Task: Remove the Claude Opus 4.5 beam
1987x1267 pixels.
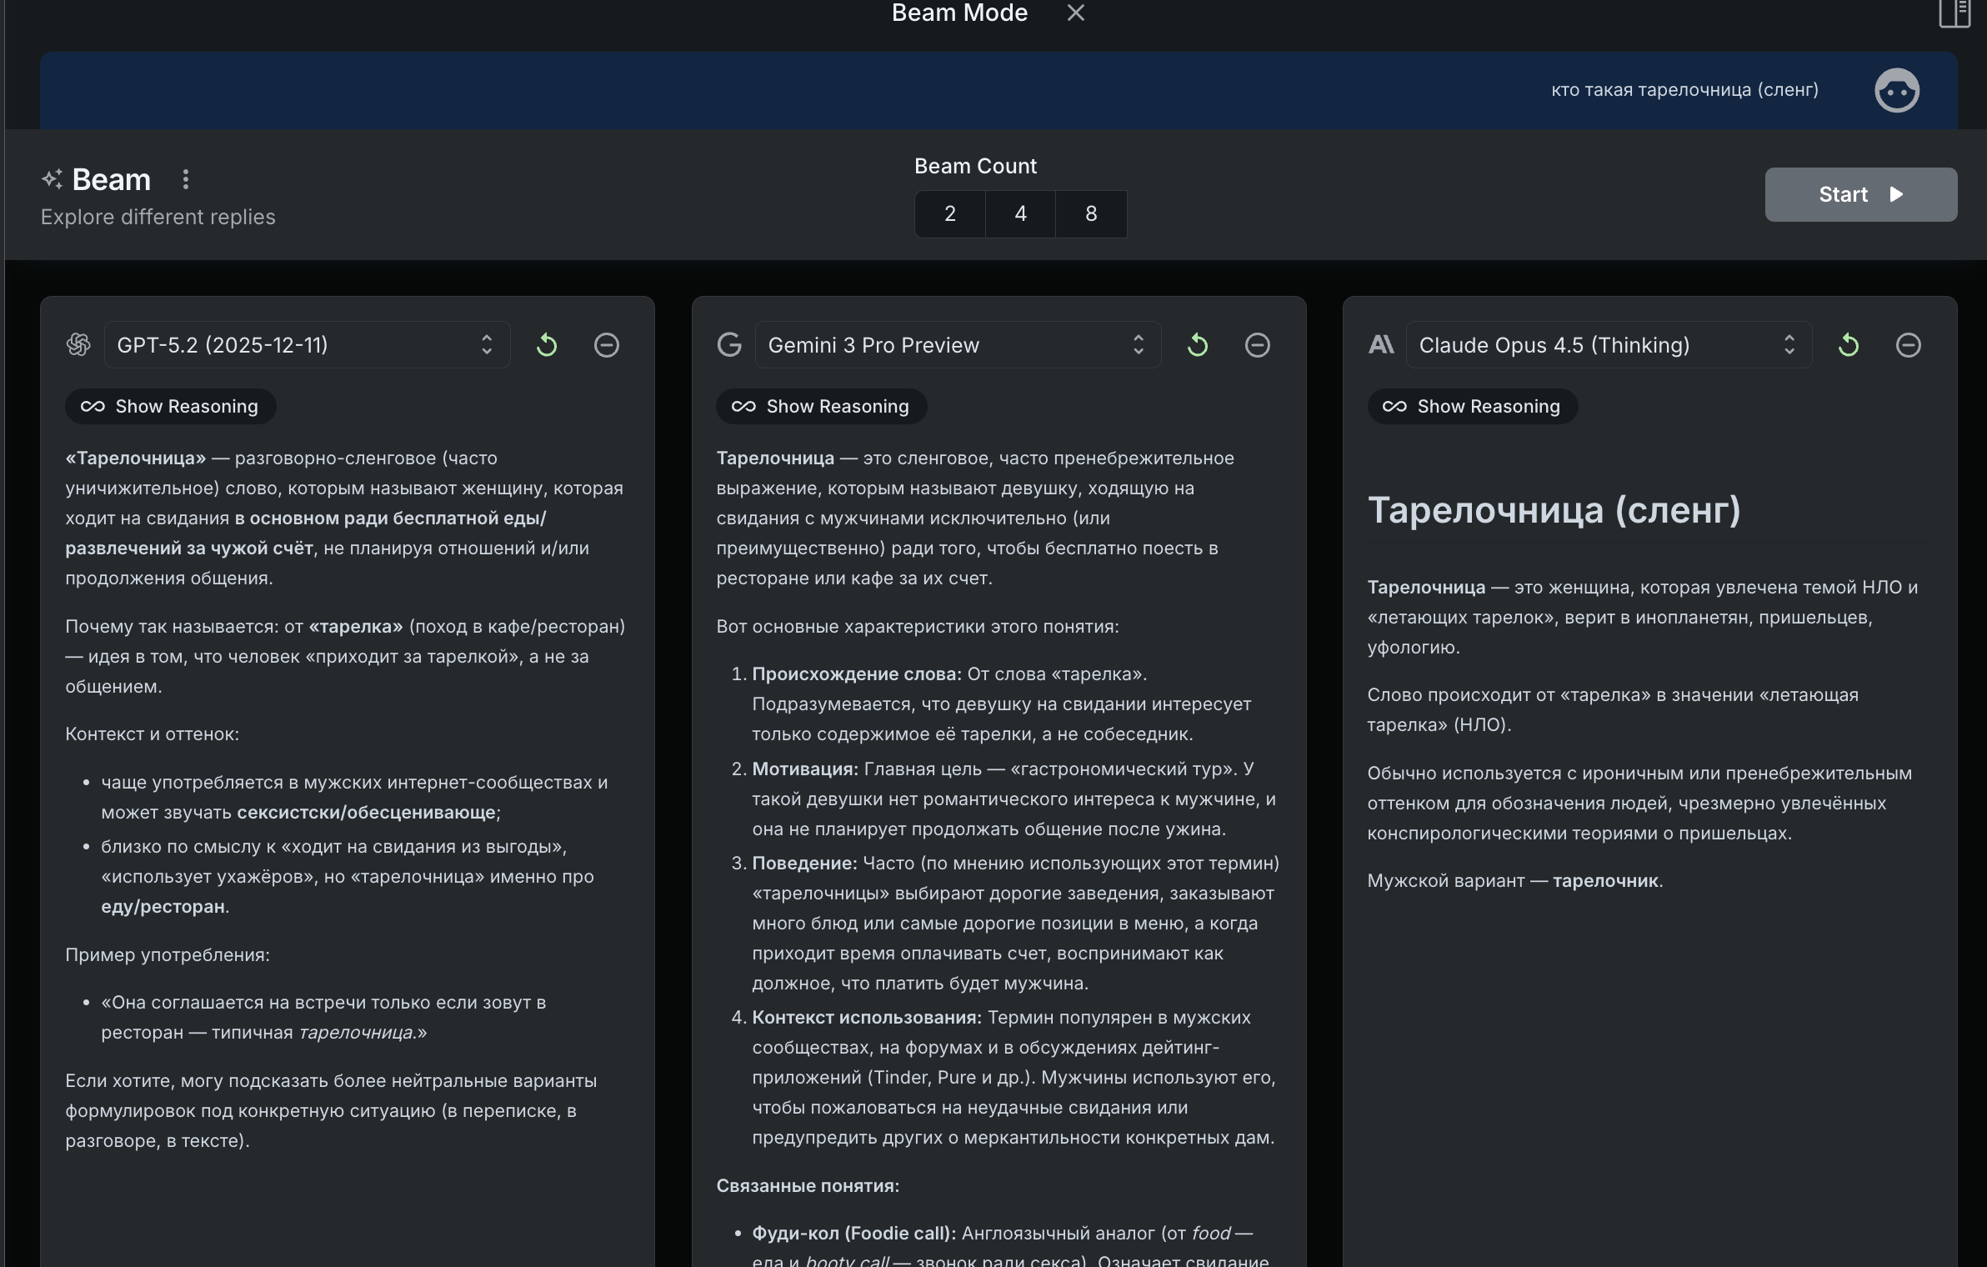Action: pos(1908,345)
